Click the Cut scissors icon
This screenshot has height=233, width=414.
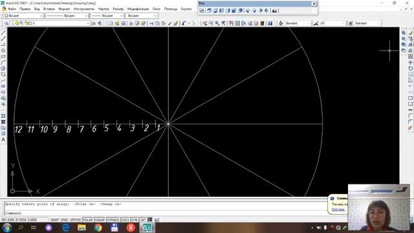click(151, 23)
